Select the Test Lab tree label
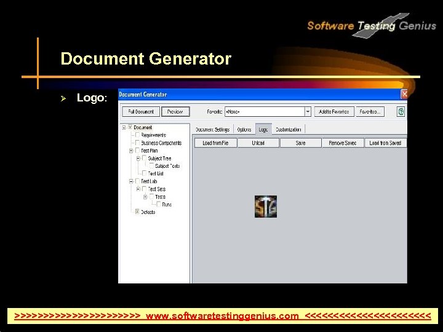Image resolution: width=443 pixels, height=332 pixels. click(x=149, y=181)
